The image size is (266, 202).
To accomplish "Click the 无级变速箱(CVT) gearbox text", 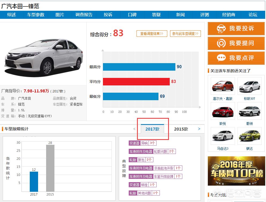I will (x=40, y=116).
